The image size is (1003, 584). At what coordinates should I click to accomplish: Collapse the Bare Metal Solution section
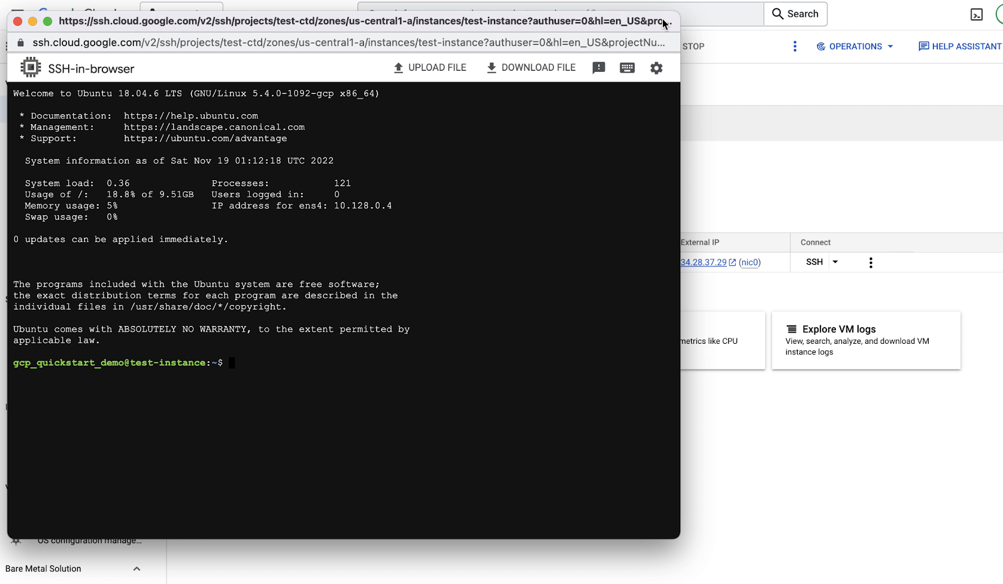[137, 569]
